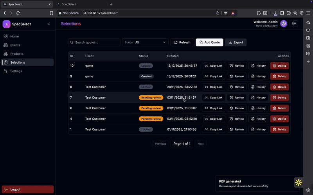Go to Products in the sidebar

(x=16, y=54)
